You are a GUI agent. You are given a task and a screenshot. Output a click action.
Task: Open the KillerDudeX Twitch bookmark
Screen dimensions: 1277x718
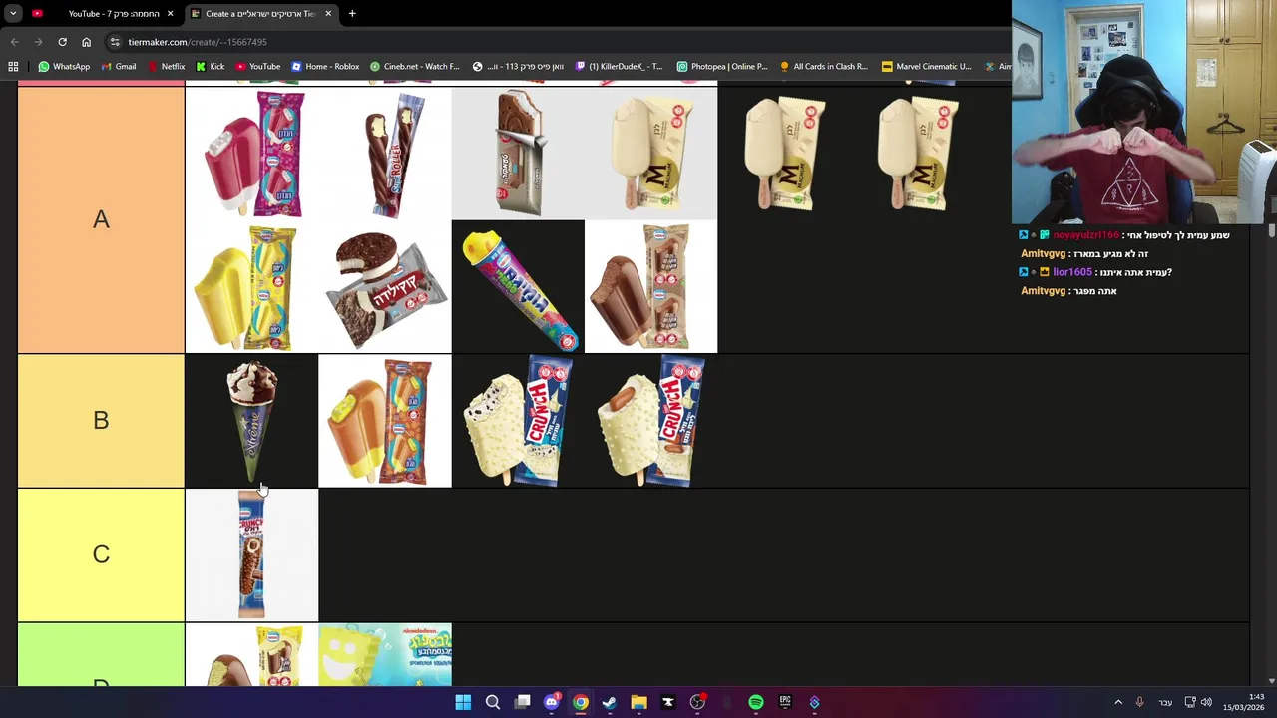click(620, 67)
